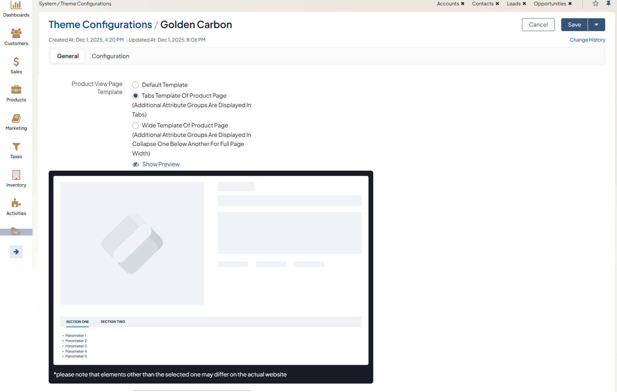Click the Taxes funnel icon
The width and height of the screenshot is (617, 392).
[16, 147]
